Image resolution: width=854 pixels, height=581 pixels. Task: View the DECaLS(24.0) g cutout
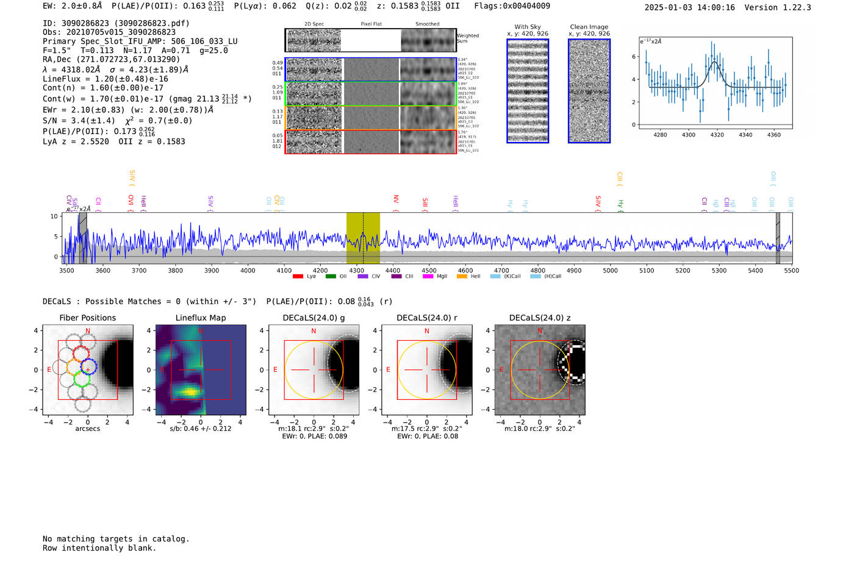tap(314, 370)
